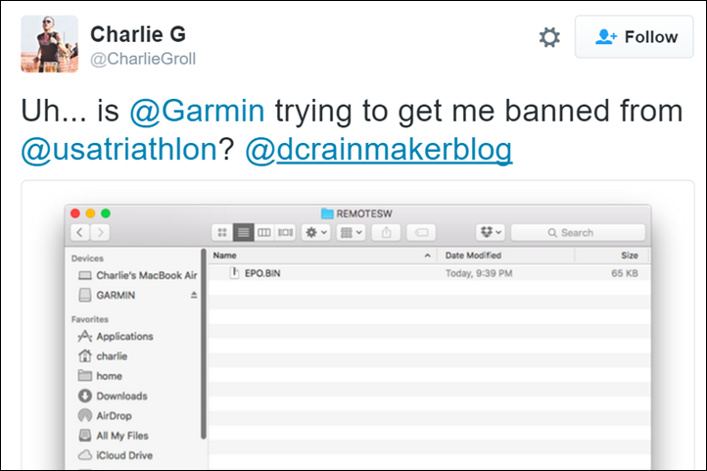
Task: Click the EPO.BIN file icon
Action: 234,273
